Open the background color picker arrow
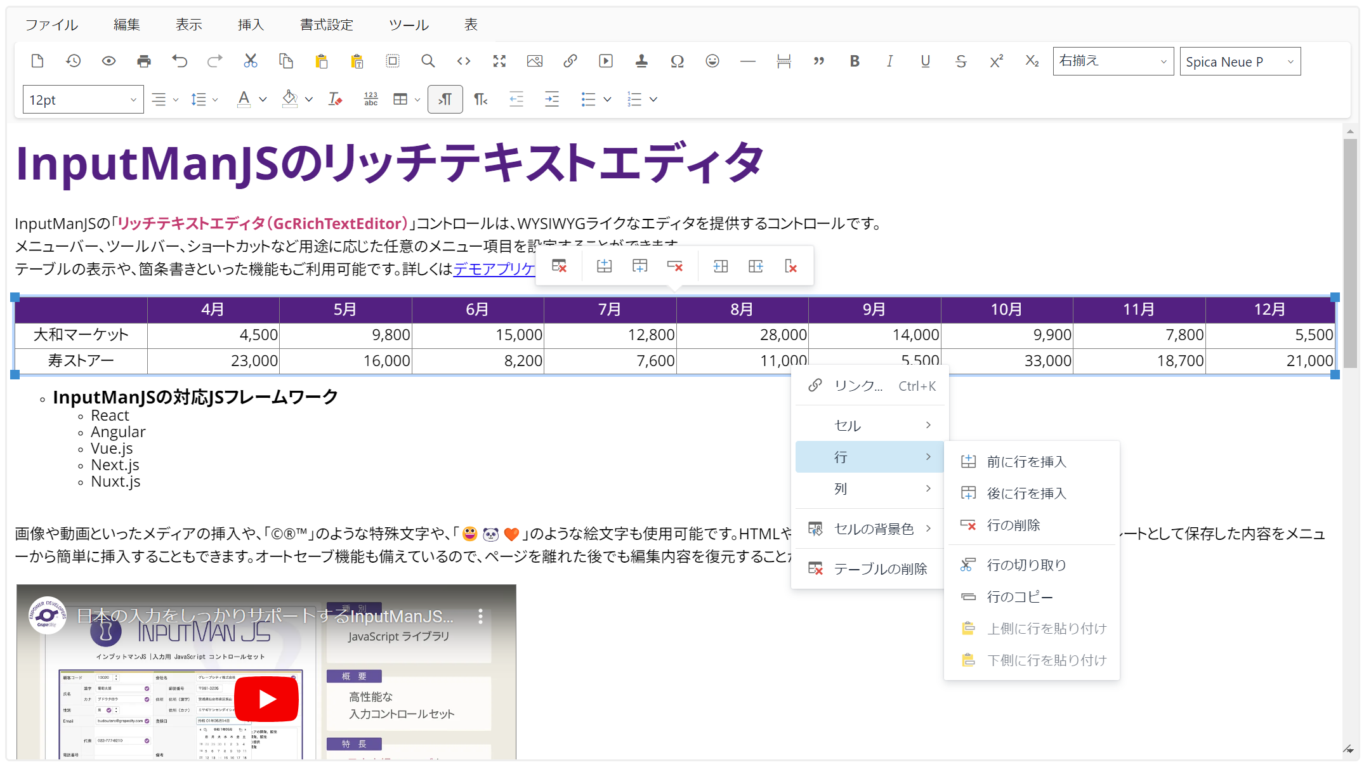 pyautogui.click(x=309, y=100)
